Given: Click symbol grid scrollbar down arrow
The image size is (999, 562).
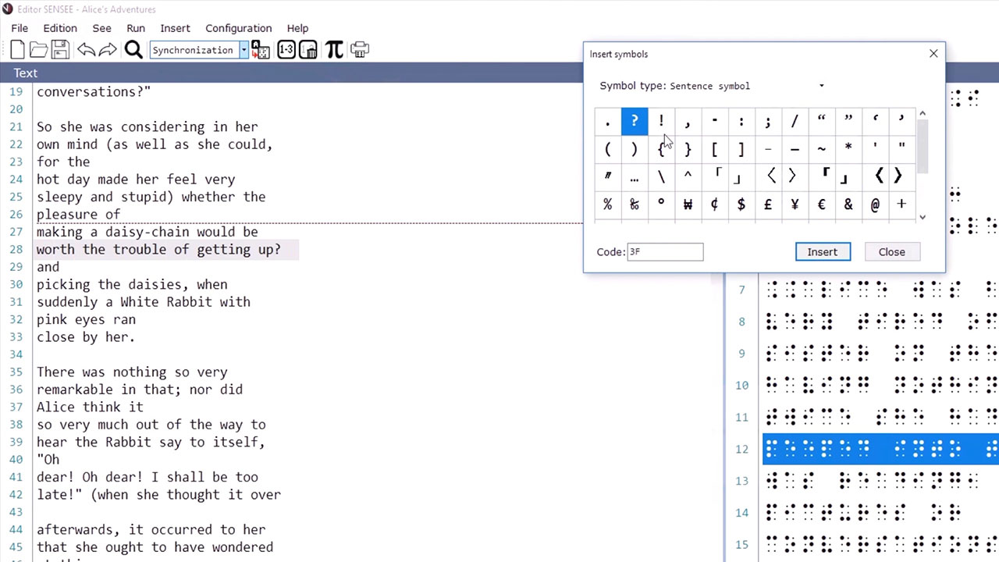Looking at the screenshot, I should point(922,217).
